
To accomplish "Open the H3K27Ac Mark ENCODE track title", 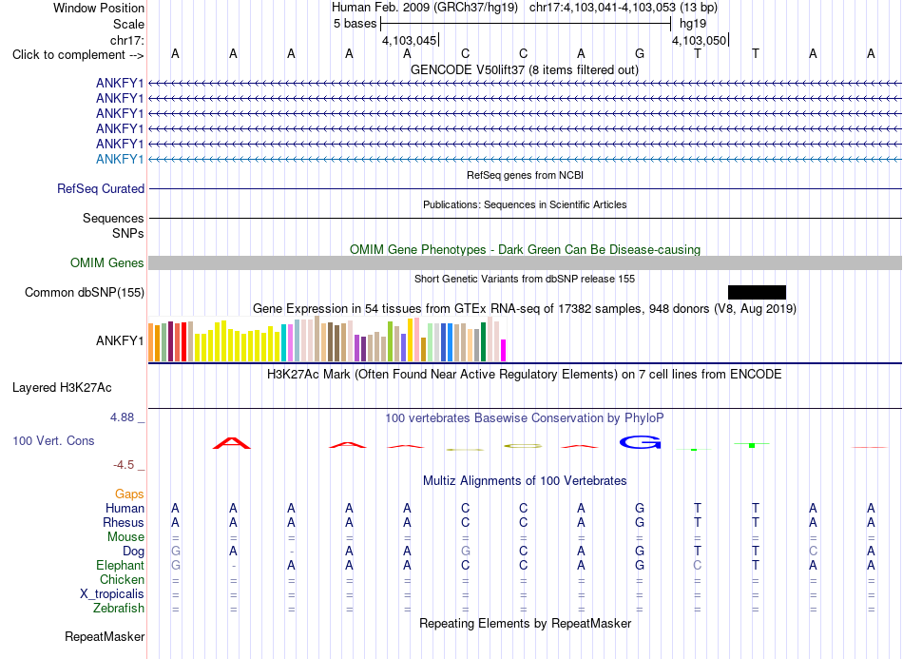I will (524, 374).
